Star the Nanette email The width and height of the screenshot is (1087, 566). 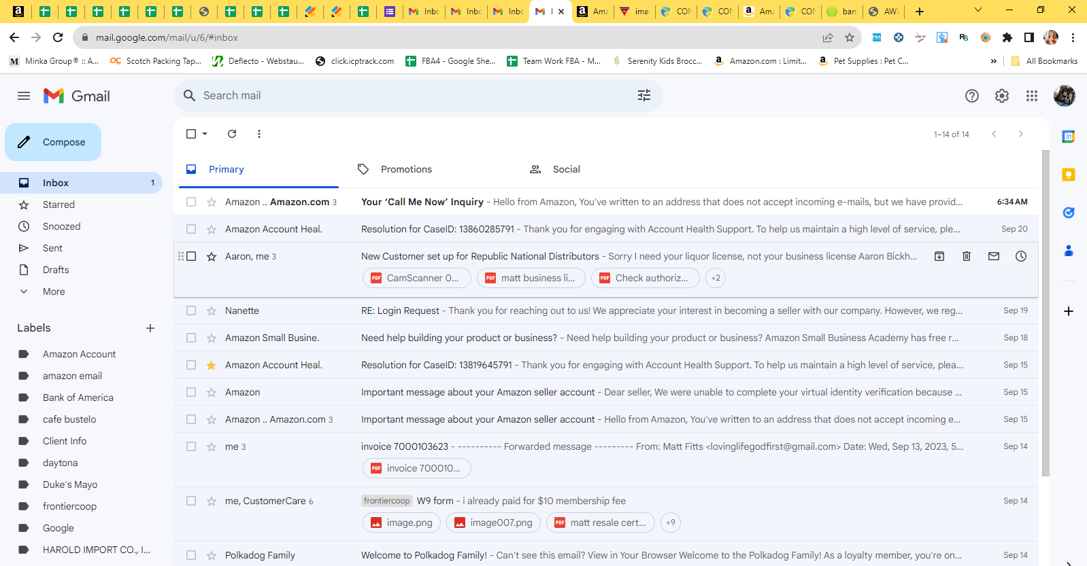[212, 311]
